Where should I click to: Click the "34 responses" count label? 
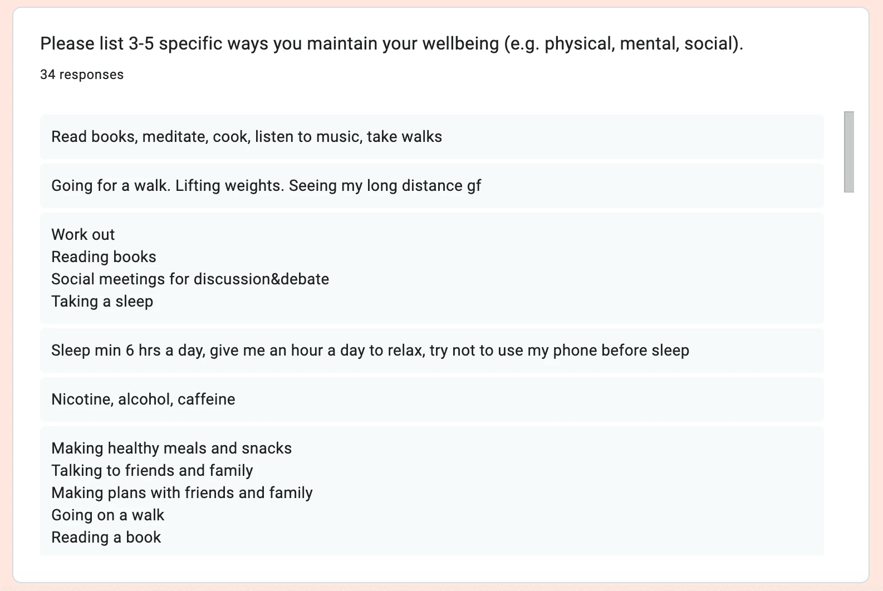[x=82, y=75]
